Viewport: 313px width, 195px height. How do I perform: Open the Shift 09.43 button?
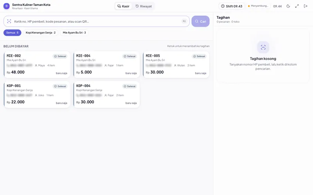(x=232, y=6)
